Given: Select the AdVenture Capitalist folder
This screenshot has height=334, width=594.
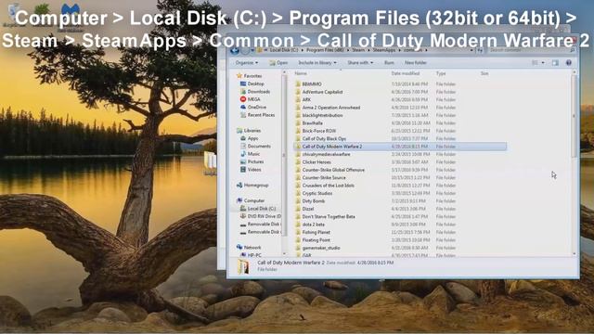Looking at the screenshot, I should [x=319, y=92].
